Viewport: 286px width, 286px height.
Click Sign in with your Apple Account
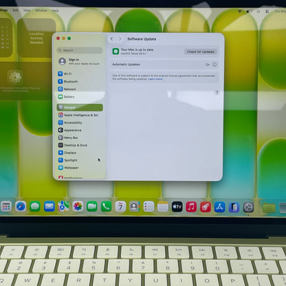coord(79,61)
